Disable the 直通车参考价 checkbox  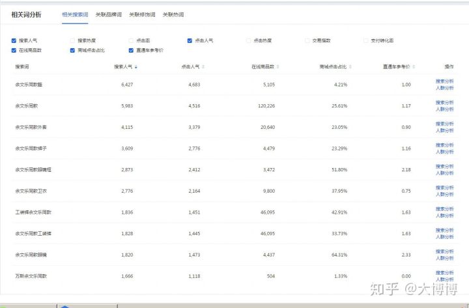coord(132,50)
